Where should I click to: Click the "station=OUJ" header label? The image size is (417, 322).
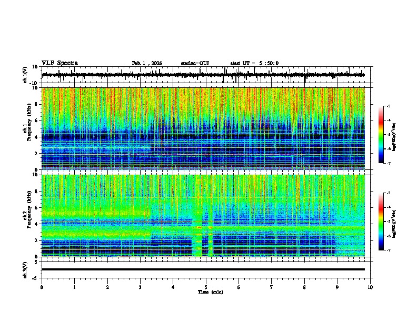point(195,63)
